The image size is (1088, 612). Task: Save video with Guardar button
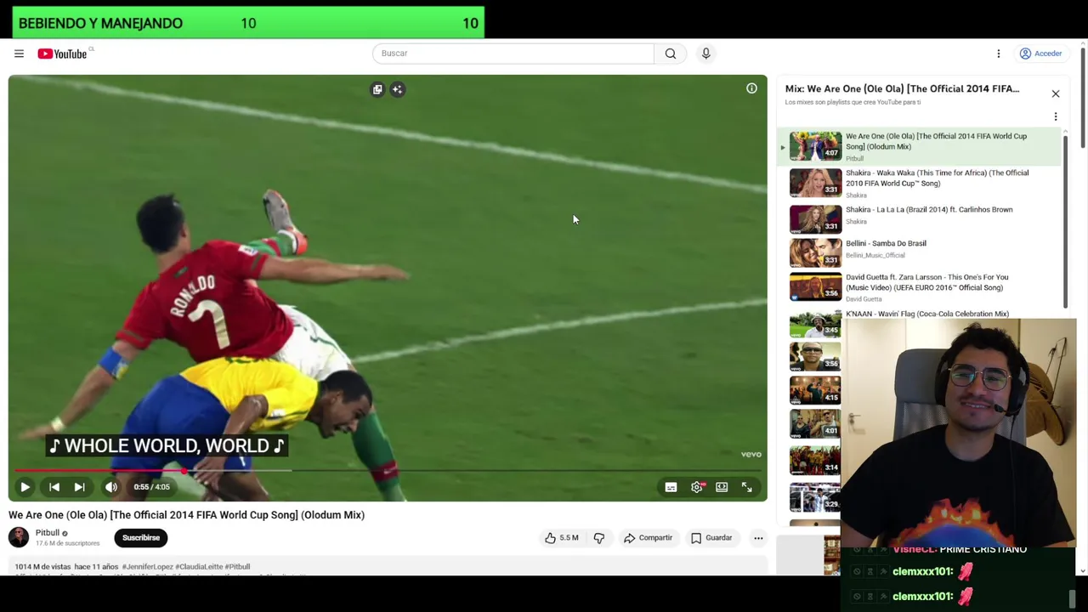pyautogui.click(x=711, y=538)
